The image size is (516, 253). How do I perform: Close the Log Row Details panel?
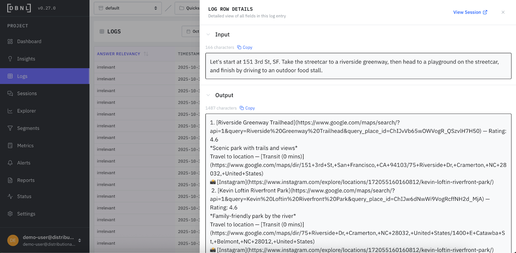503,12
